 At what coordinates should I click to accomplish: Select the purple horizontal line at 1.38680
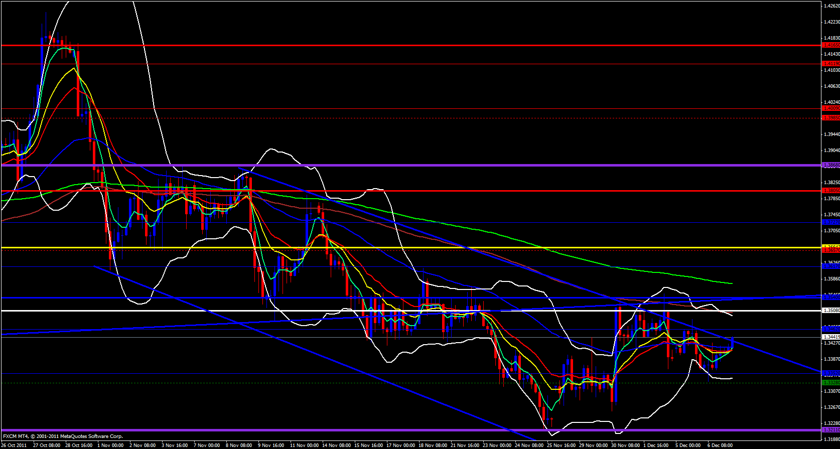(x=401, y=165)
